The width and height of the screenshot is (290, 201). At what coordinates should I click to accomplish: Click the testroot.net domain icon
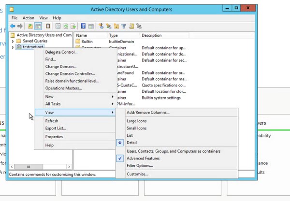[x=19, y=47]
